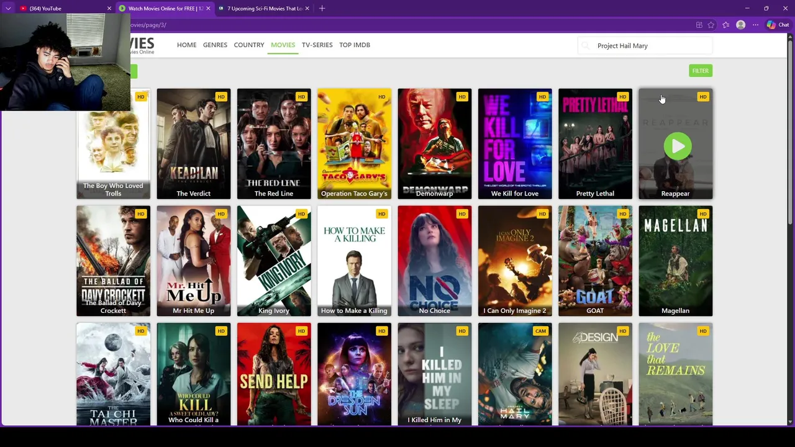Open The Boy Who Loved Trolls poster
Image resolution: width=795 pixels, height=447 pixels.
113,143
